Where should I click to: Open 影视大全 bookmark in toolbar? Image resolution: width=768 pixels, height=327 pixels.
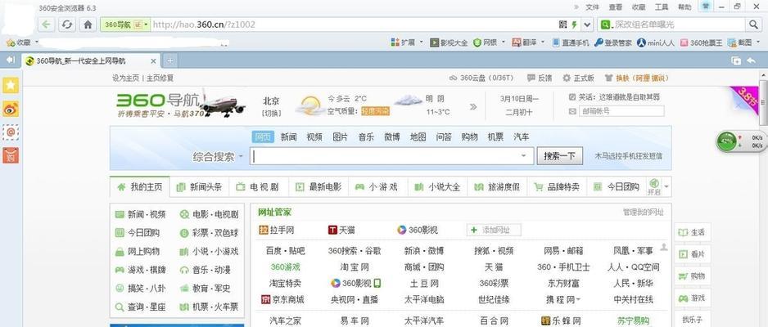[449, 43]
